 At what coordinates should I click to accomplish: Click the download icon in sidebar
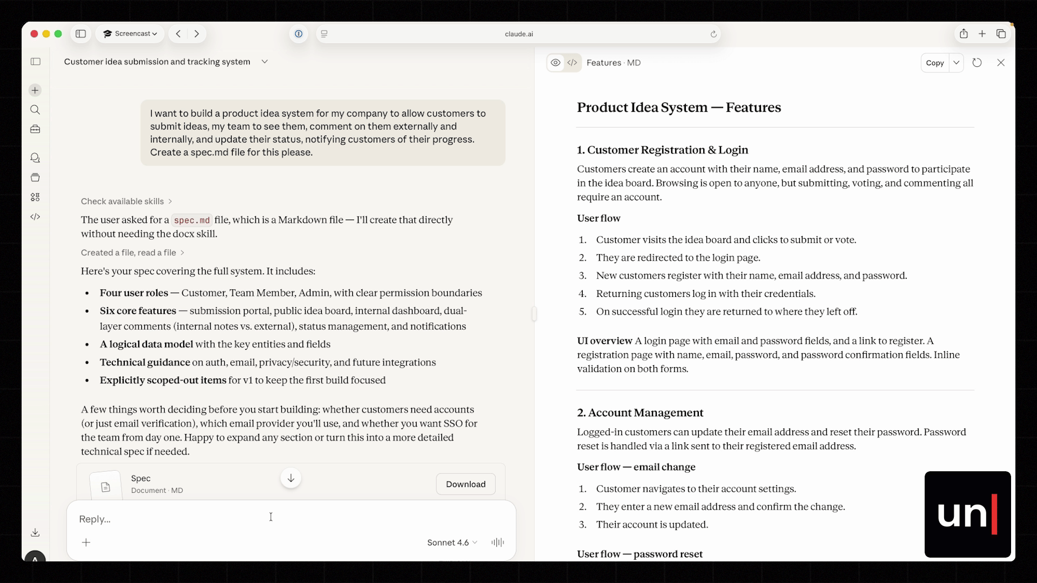point(35,532)
